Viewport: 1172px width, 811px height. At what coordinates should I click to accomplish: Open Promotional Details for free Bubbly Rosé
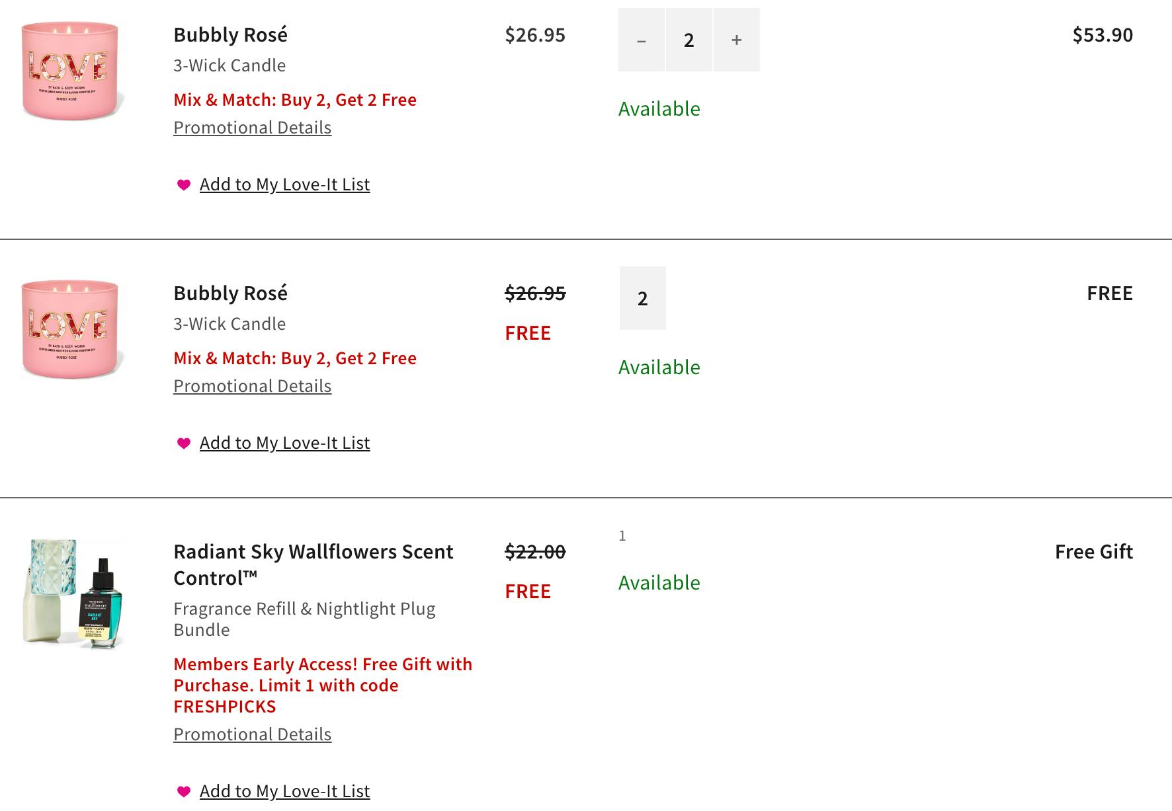(252, 386)
